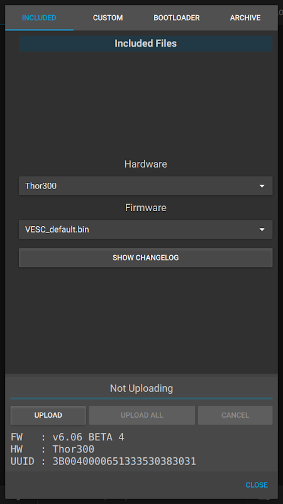
Task: Start firmware upload with UPLOAD button
Action: 48,415
